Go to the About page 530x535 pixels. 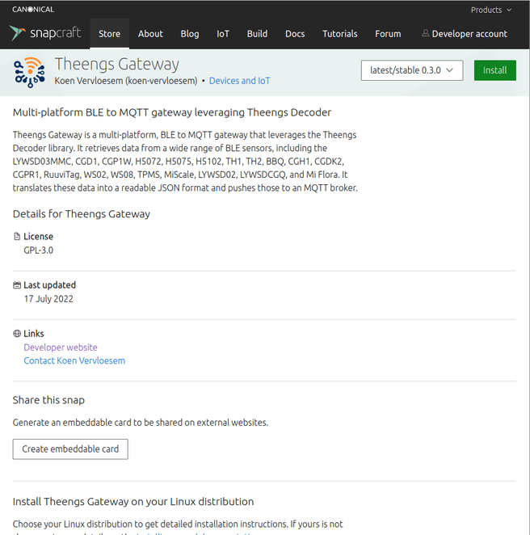[x=150, y=34]
